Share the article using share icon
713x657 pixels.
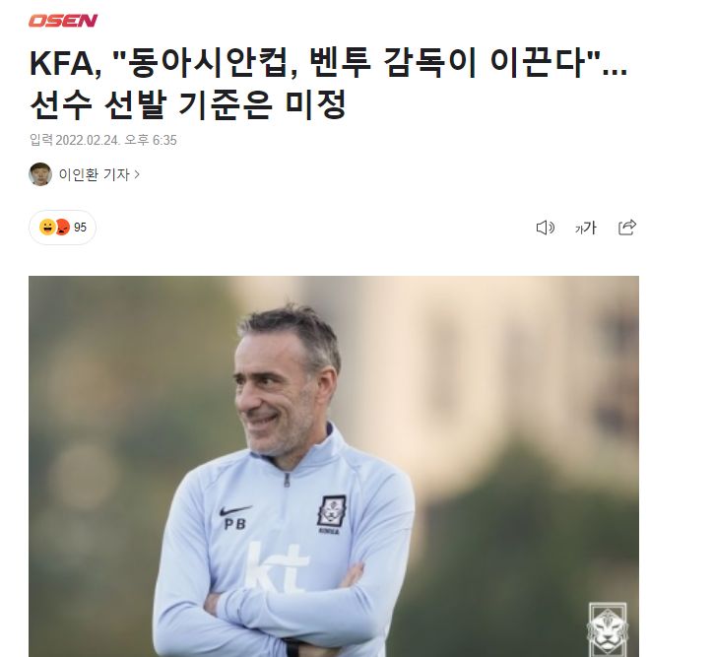click(x=627, y=227)
